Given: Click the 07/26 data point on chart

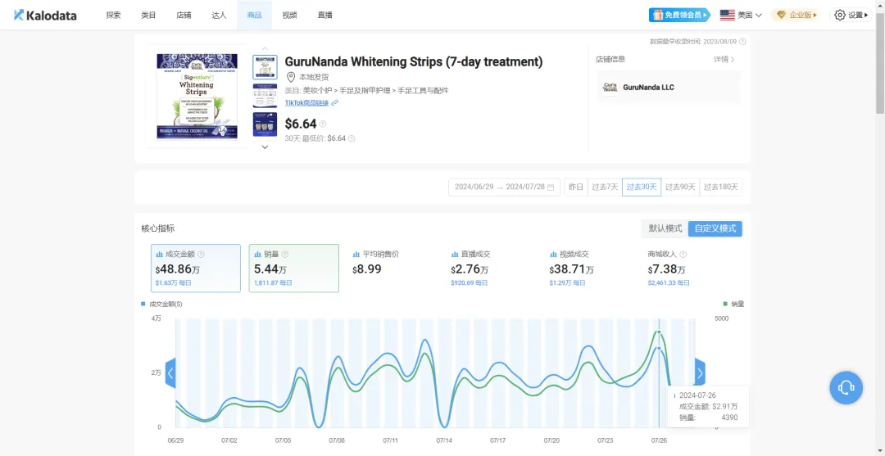Looking at the screenshot, I should tap(659, 348).
